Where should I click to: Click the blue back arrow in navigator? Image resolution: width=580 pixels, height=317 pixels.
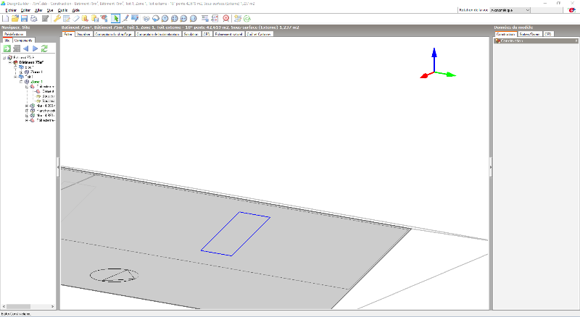[25, 48]
